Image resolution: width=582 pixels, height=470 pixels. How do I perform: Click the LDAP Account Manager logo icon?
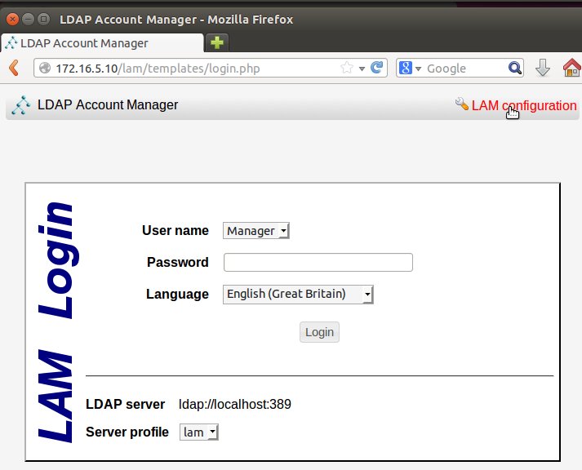20,105
